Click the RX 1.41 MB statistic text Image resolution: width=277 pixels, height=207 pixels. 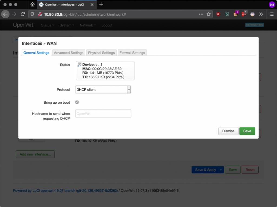click(103, 73)
